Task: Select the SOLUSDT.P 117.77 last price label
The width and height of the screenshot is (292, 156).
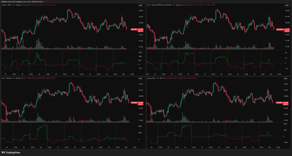Action: (x=283, y=30)
